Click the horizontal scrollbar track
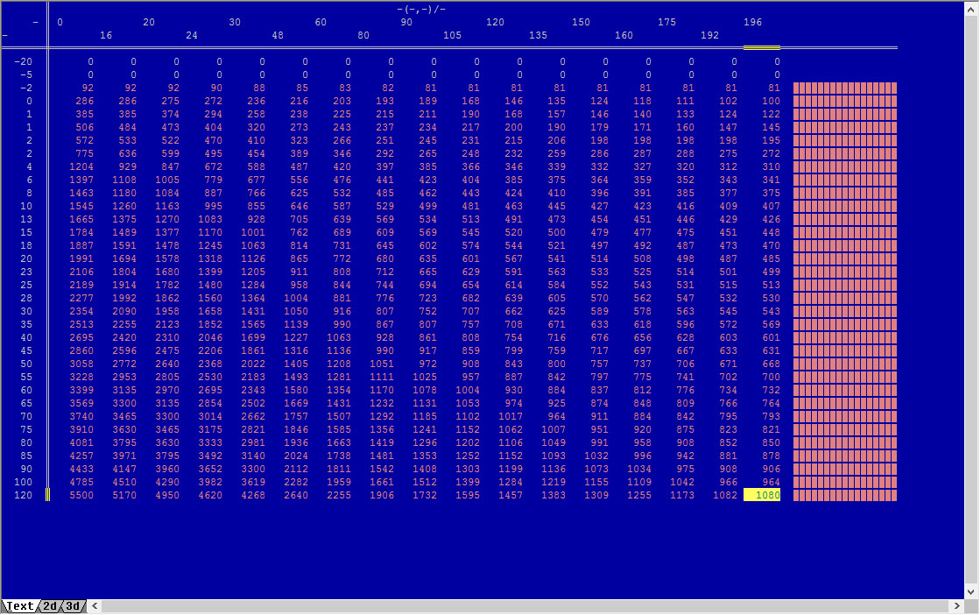 [x=525, y=606]
